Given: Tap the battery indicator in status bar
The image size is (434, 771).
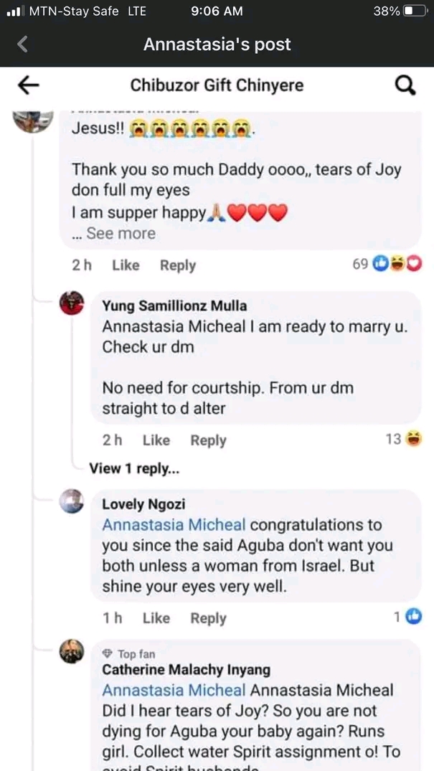Looking at the screenshot, I should click(x=415, y=11).
